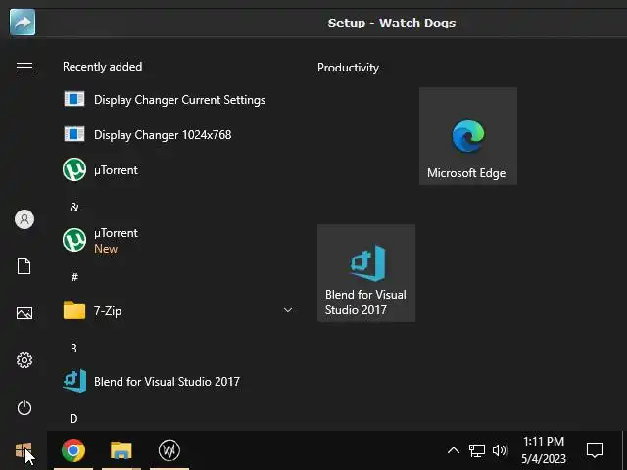627x470 pixels.
Task: Click the D letter index header
Action: pos(73,418)
